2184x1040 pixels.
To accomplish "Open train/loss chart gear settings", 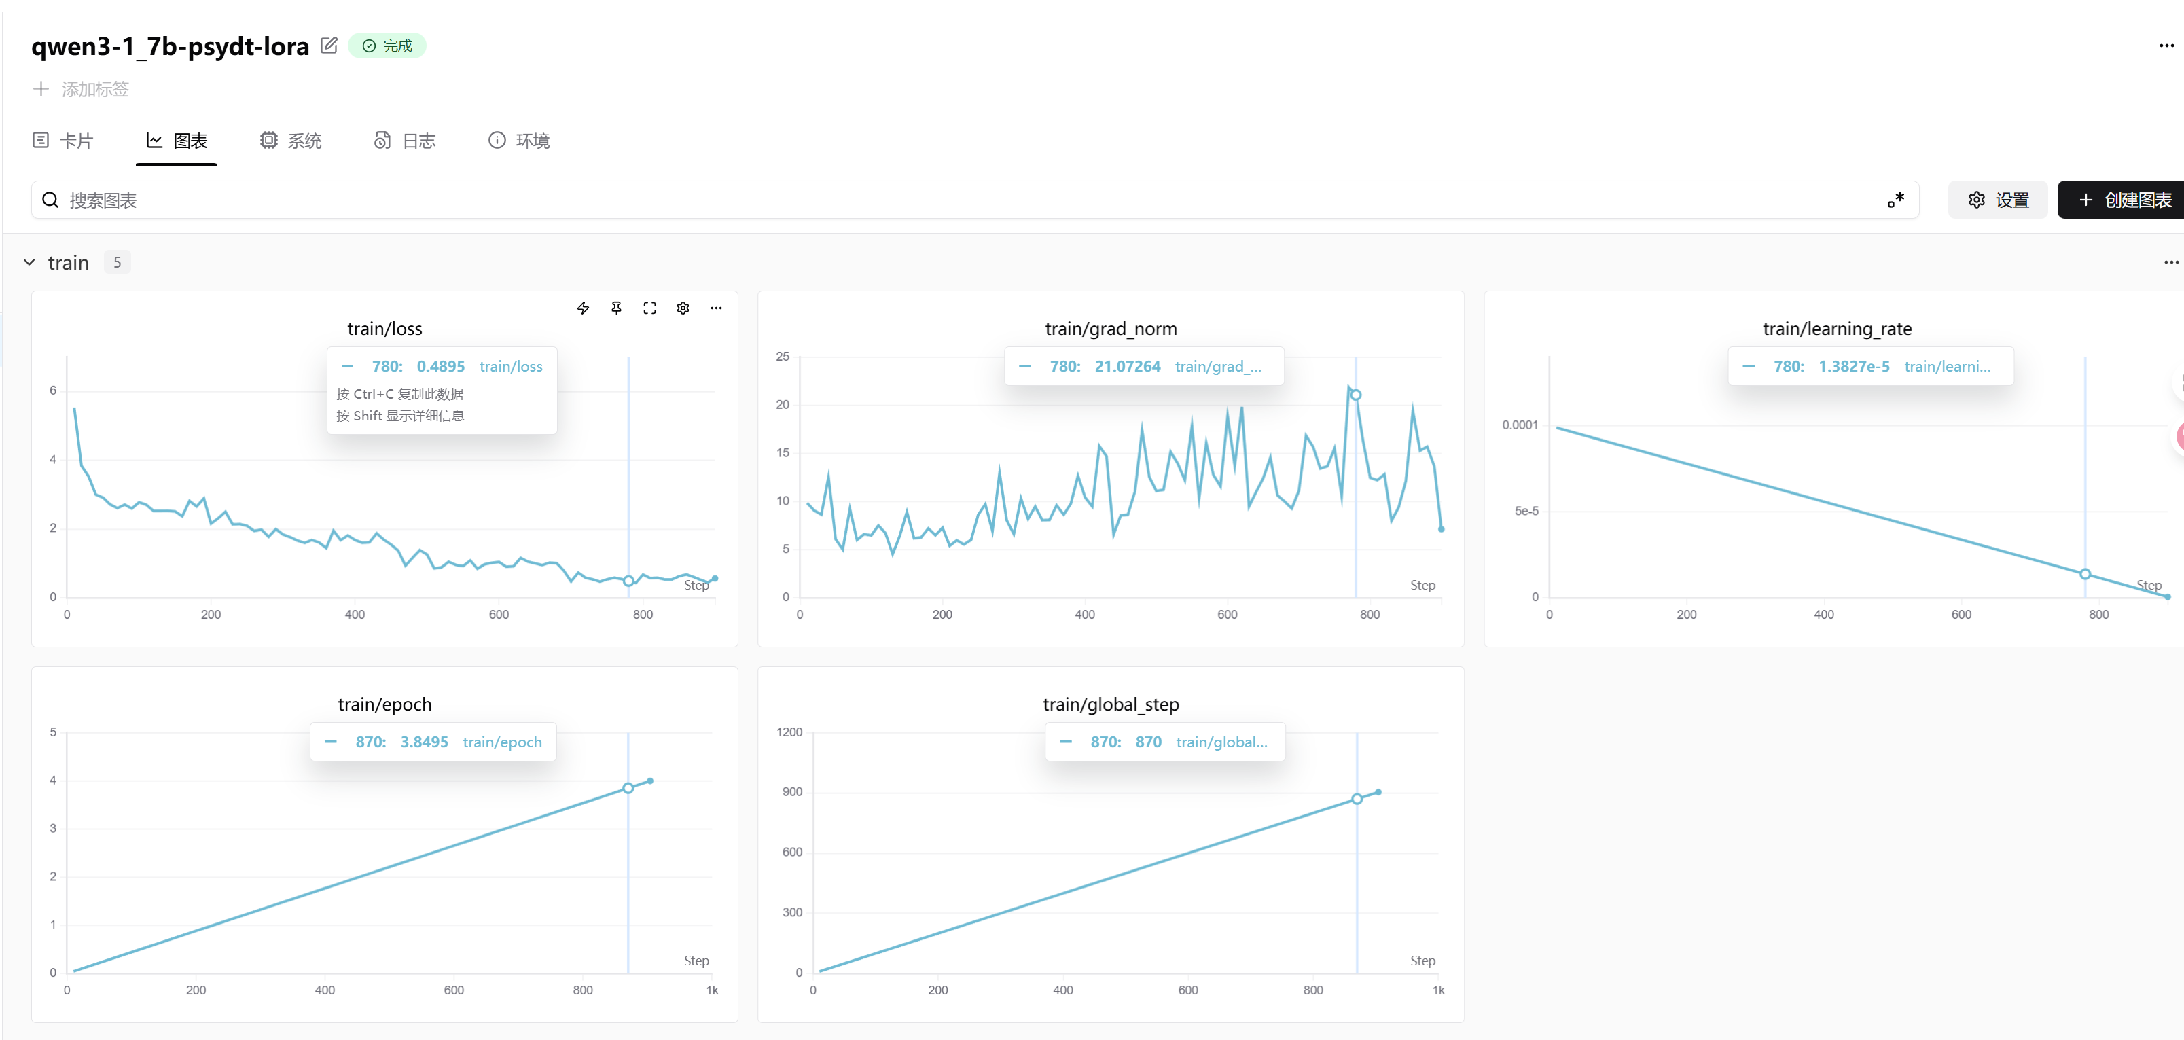I will point(683,308).
